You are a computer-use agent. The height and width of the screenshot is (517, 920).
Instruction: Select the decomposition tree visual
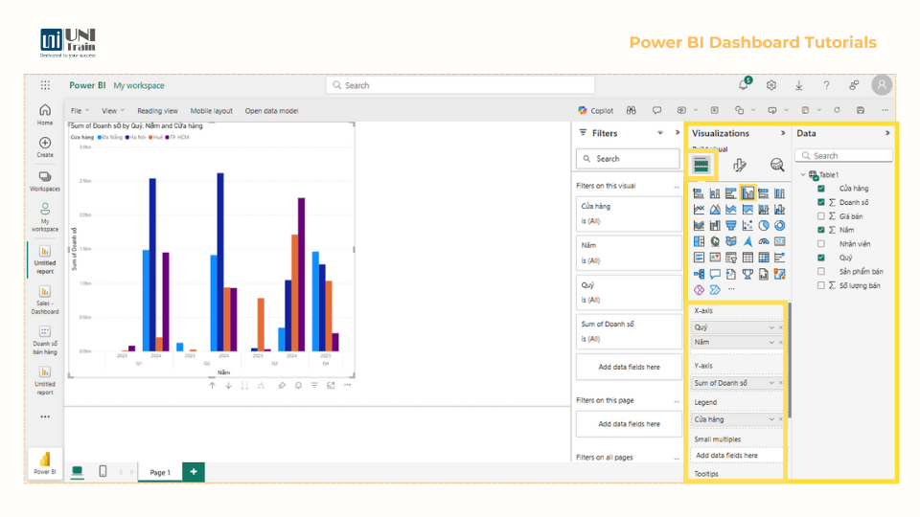click(699, 274)
